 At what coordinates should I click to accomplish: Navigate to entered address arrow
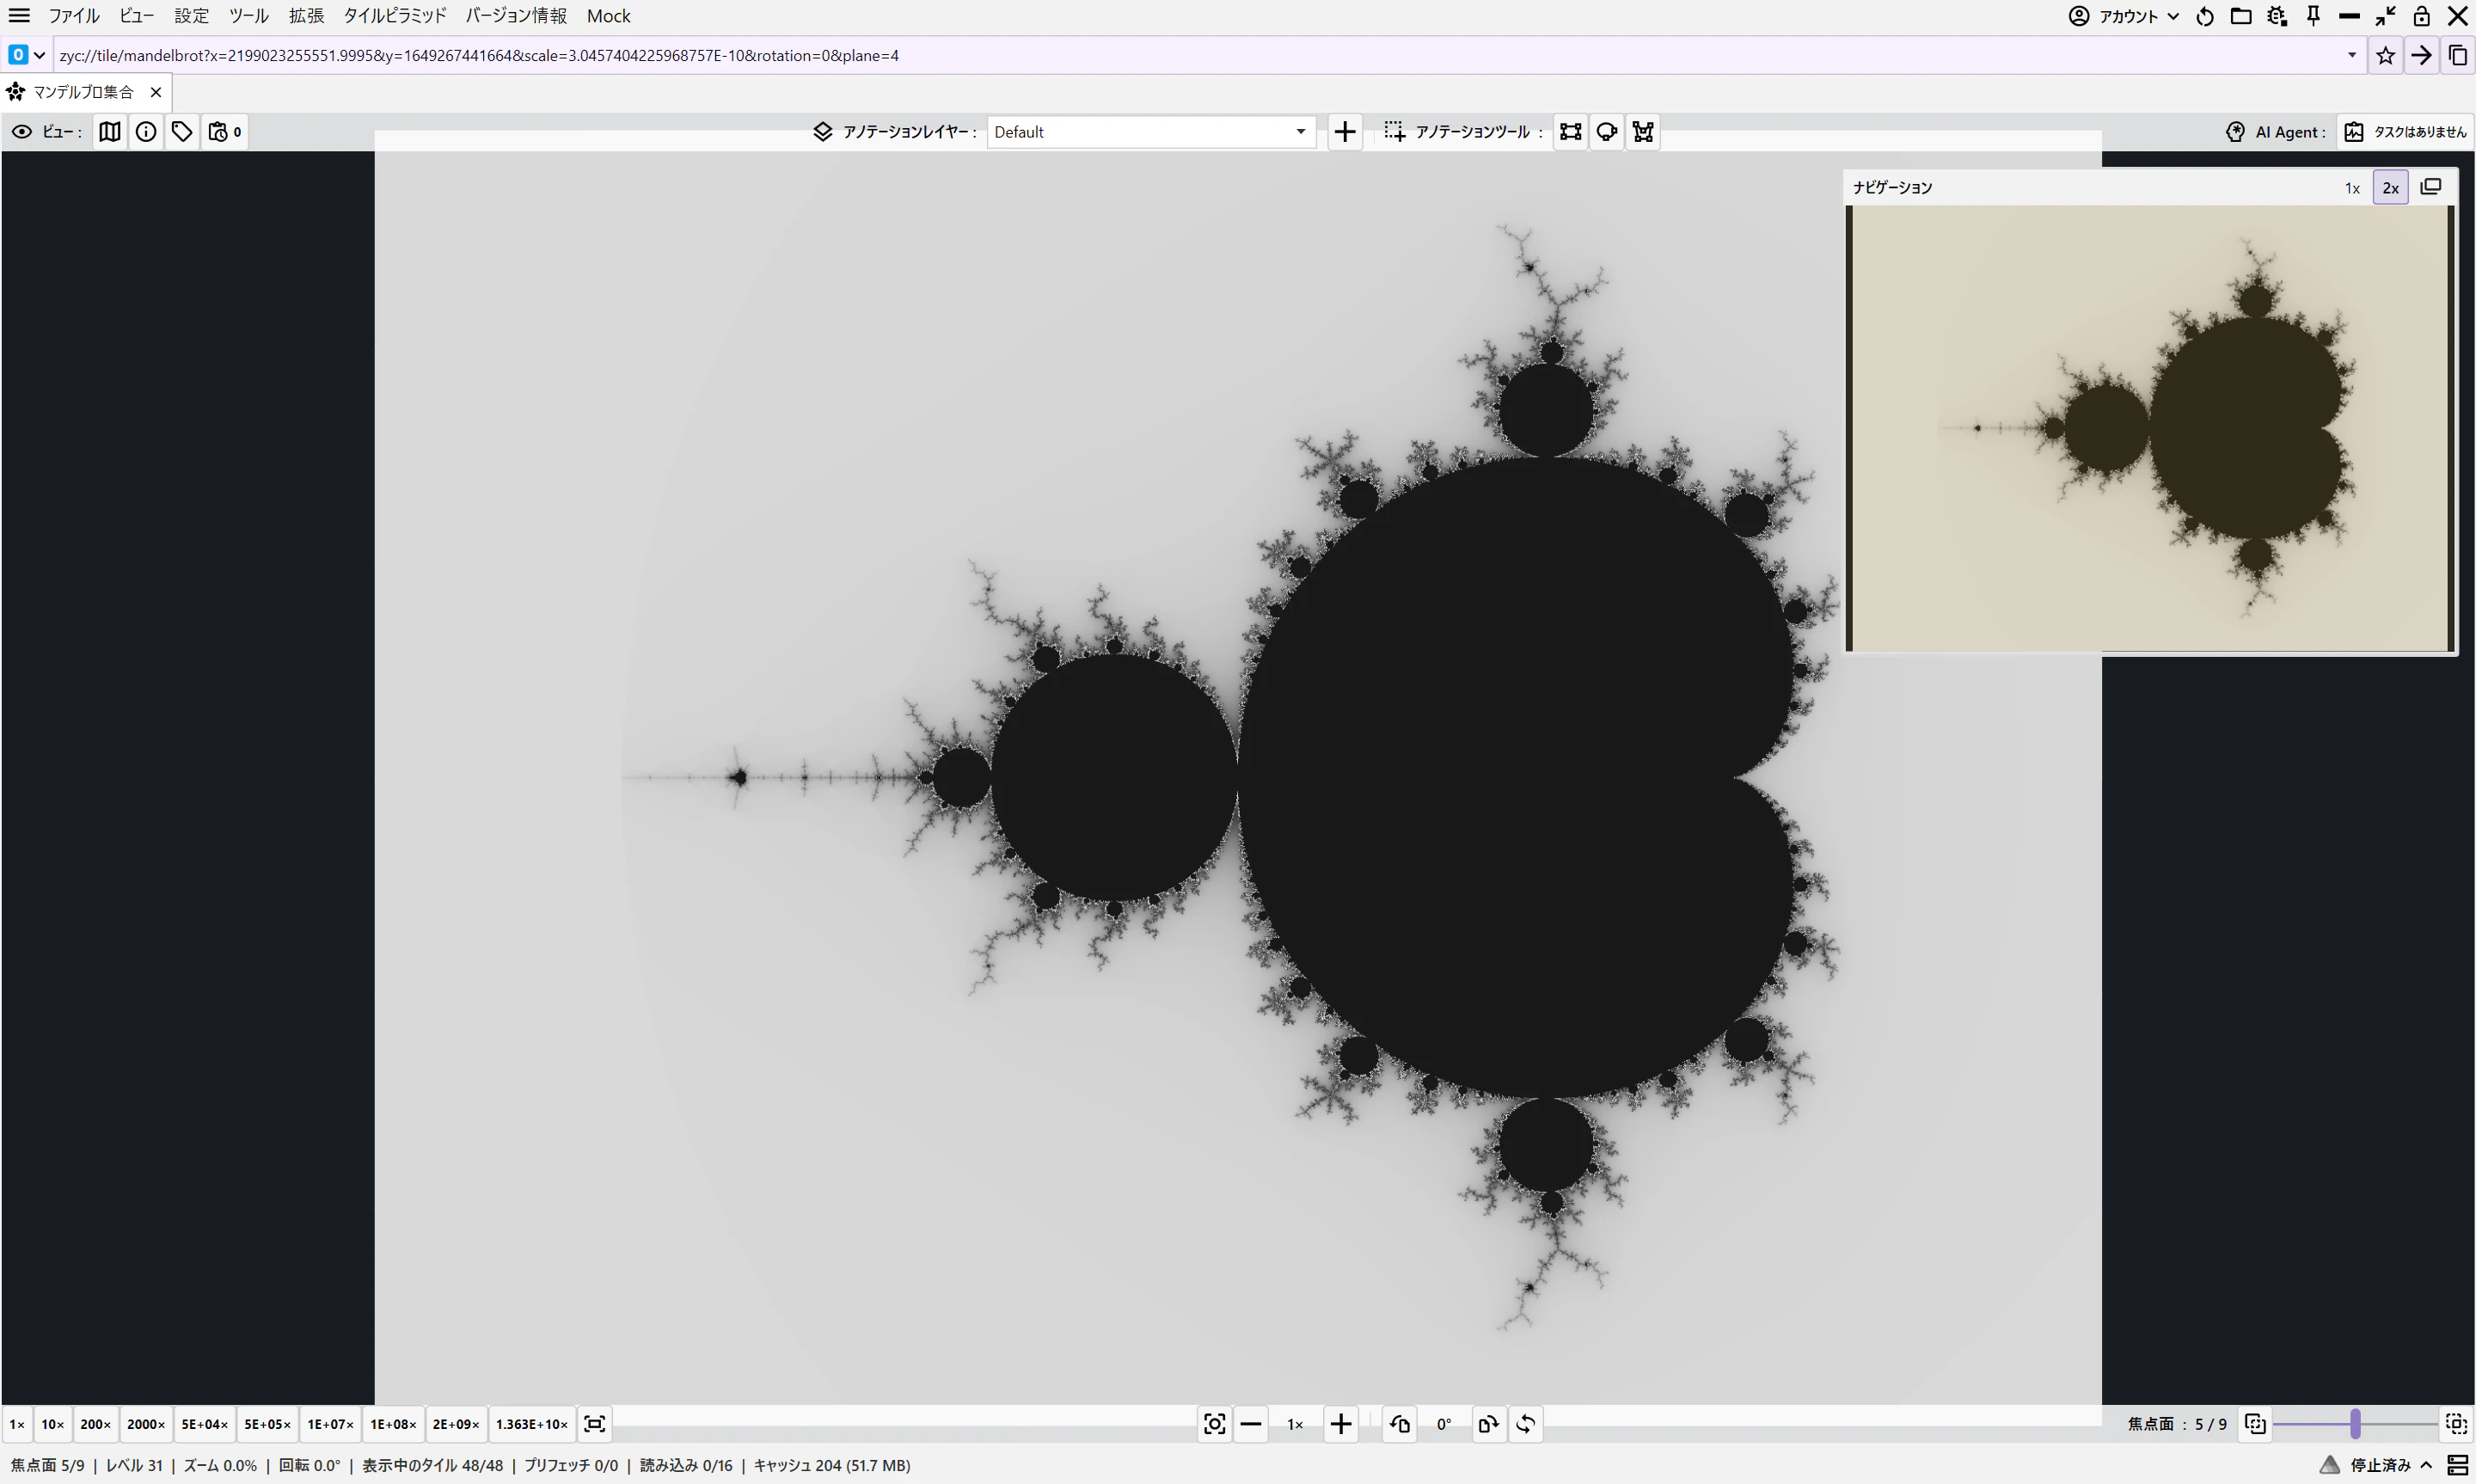(2421, 55)
